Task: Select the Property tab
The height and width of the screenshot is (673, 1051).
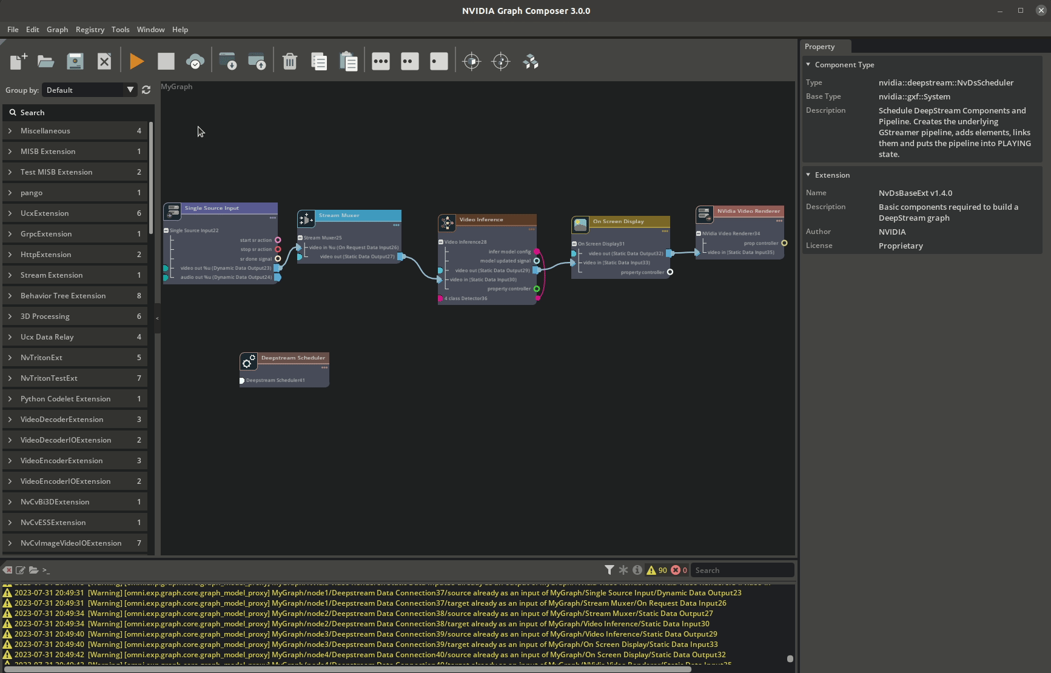Action: coord(825,47)
